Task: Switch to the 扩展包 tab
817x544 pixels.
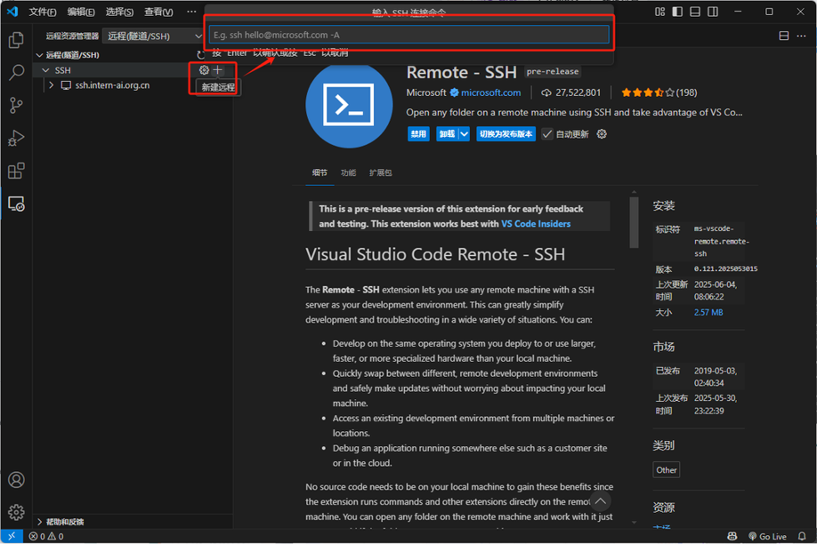Action: coord(380,172)
